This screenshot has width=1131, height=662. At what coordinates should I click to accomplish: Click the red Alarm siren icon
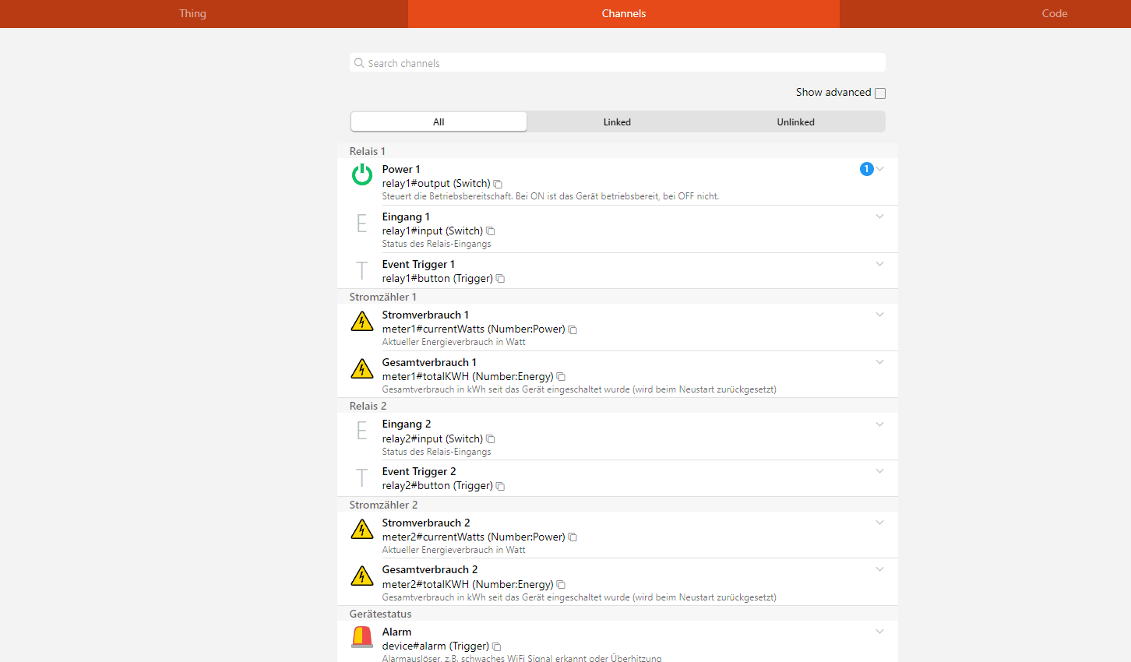pos(362,637)
